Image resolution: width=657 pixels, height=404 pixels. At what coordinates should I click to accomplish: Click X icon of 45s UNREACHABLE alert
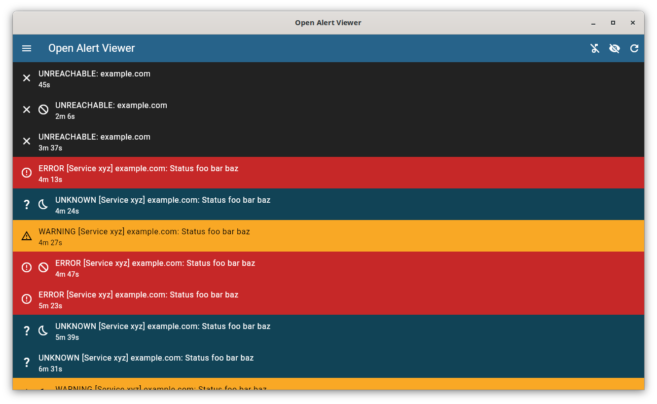coord(27,78)
